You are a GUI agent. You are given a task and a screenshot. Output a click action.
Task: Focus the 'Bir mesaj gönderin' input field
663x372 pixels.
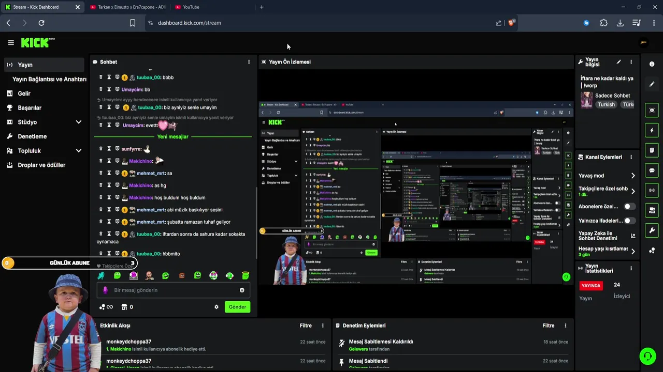pos(174,290)
